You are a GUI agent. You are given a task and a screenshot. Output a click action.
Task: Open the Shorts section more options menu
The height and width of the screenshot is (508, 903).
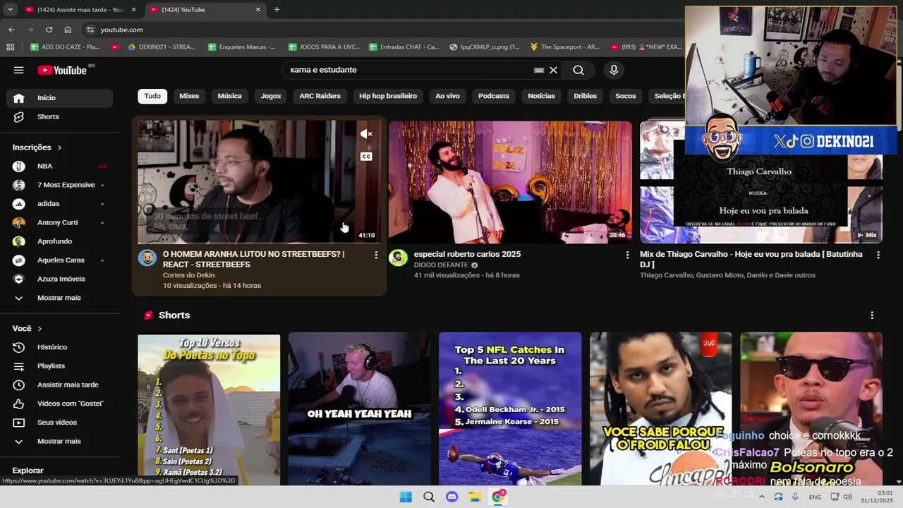click(x=872, y=315)
